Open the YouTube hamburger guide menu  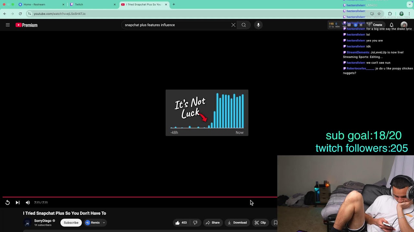coord(8,25)
